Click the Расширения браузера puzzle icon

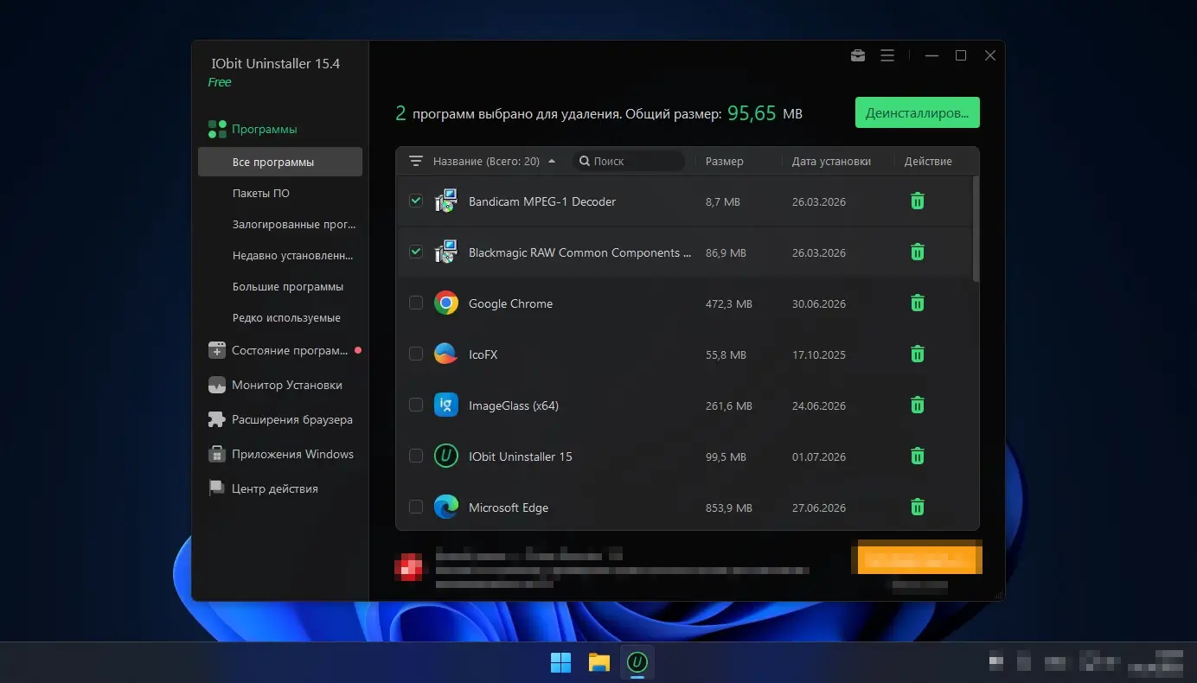[217, 420]
